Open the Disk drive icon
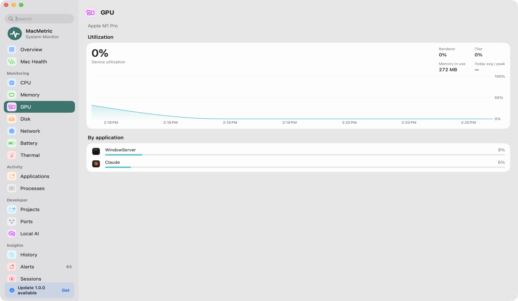 [12, 119]
